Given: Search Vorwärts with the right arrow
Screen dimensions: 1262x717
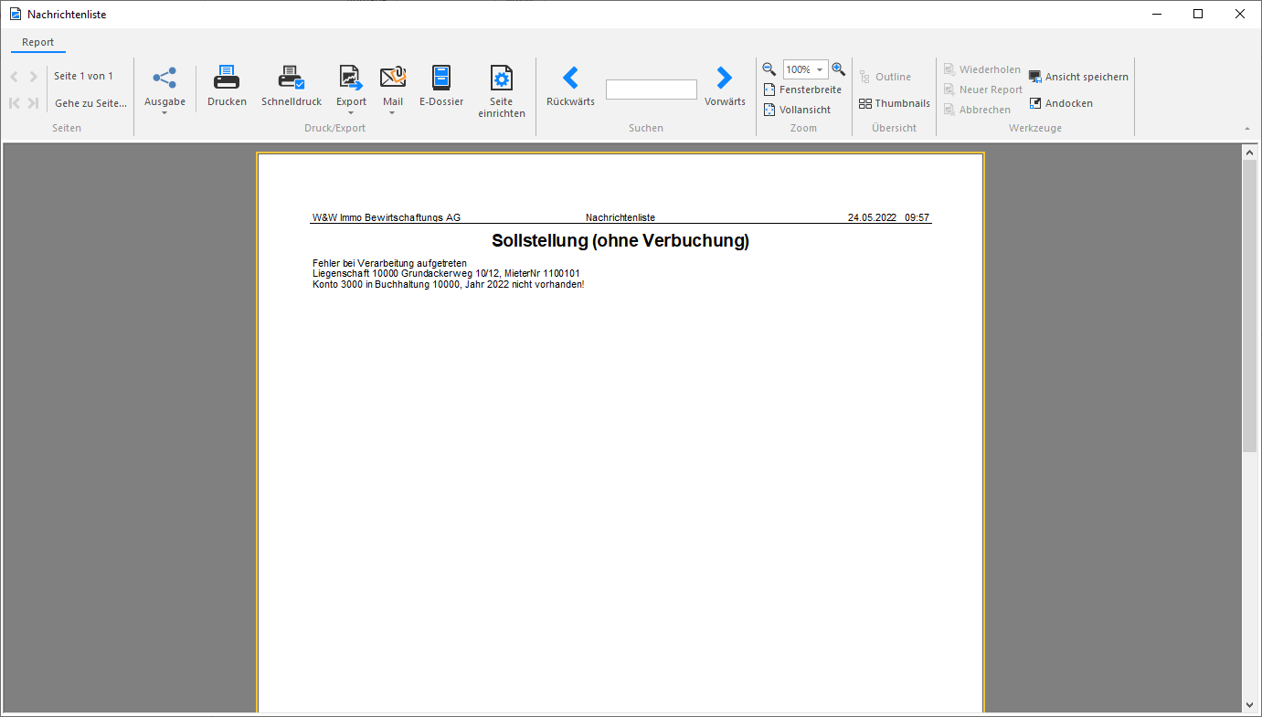Looking at the screenshot, I should pyautogui.click(x=724, y=78).
